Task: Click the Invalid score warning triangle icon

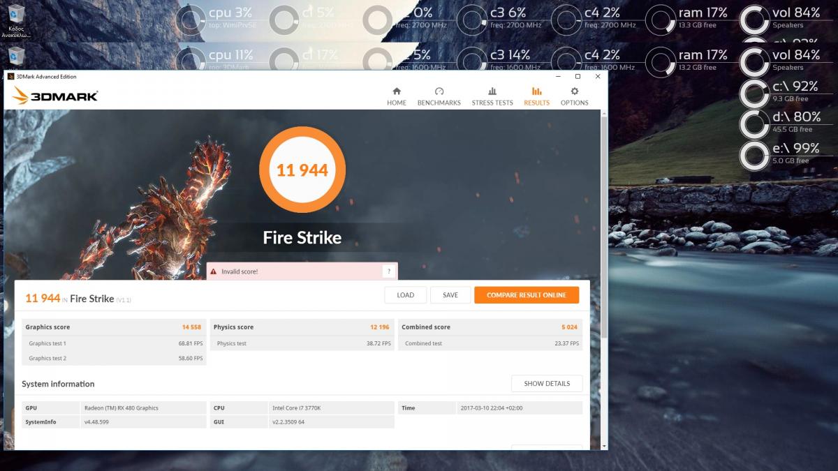Action: coord(214,271)
